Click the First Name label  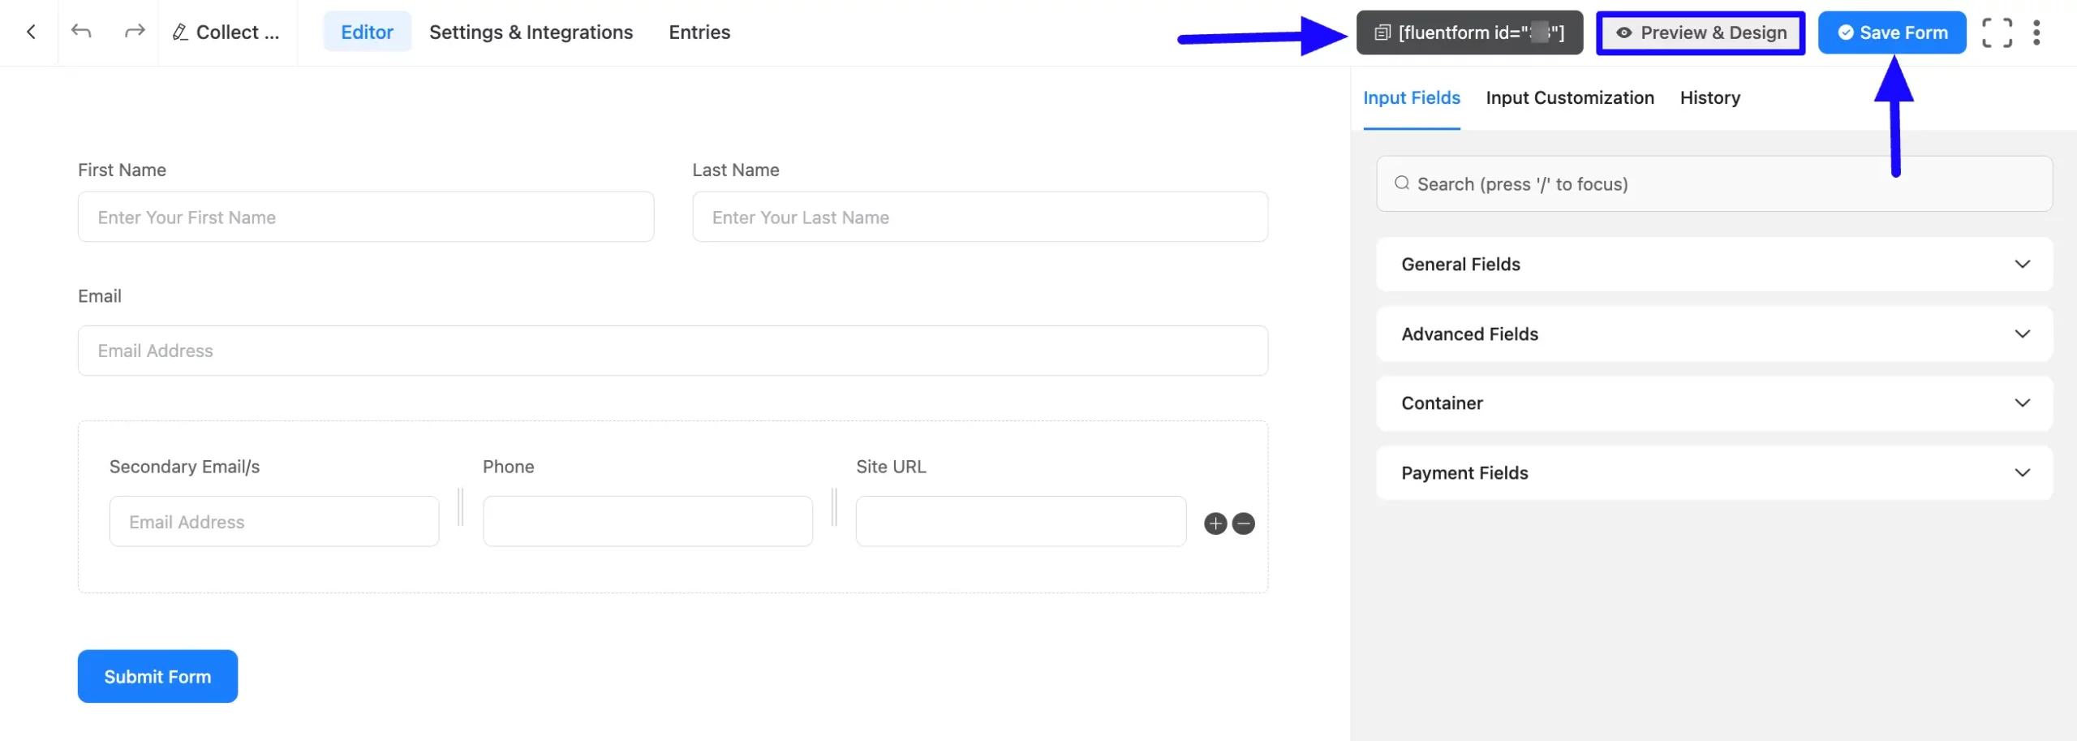point(122,170)
